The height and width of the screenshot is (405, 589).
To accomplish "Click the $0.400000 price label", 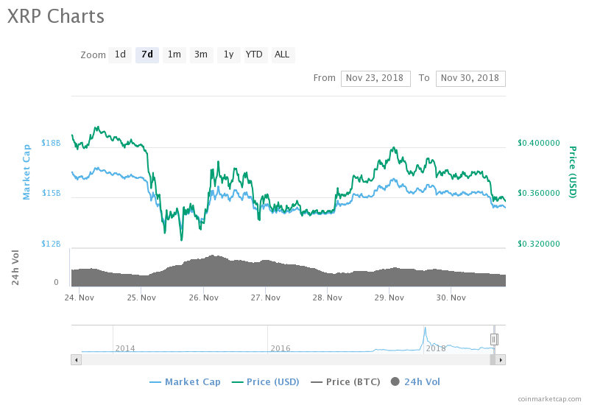I will coord(539,143).
